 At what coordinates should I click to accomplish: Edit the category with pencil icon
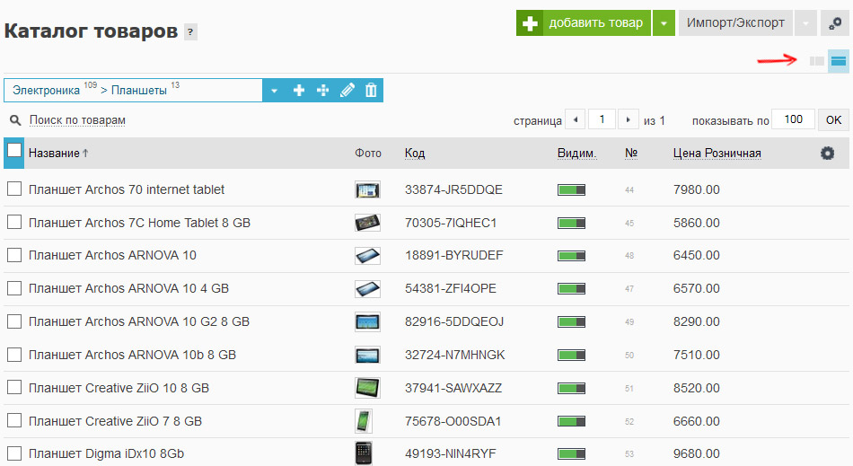tap(347, 91)
